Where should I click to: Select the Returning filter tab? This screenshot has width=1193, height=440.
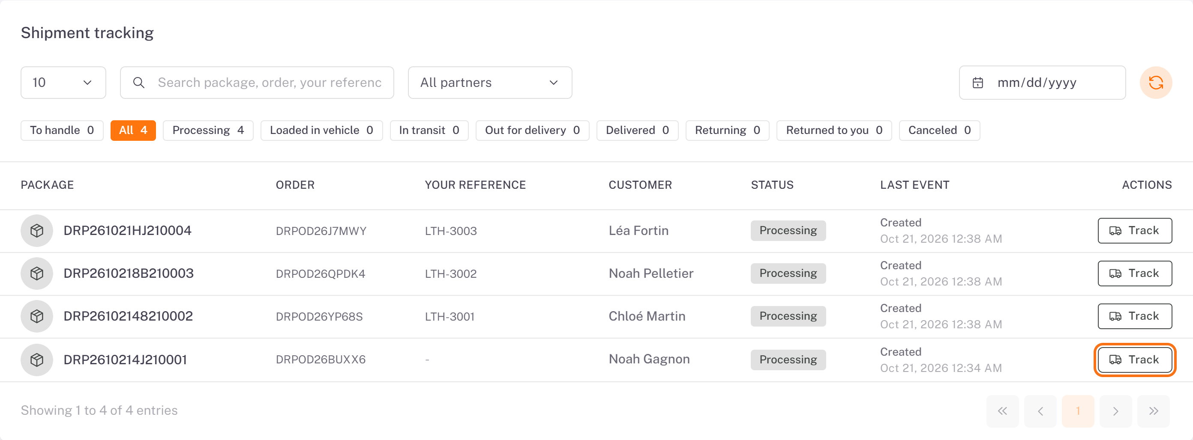coord(727,131)
